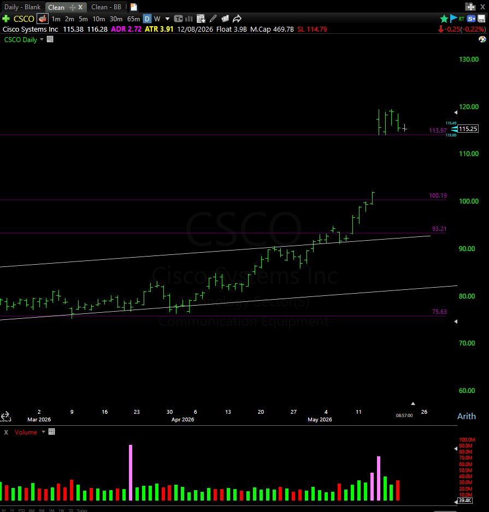Click the floppy disk save icon

pos(481,19)
